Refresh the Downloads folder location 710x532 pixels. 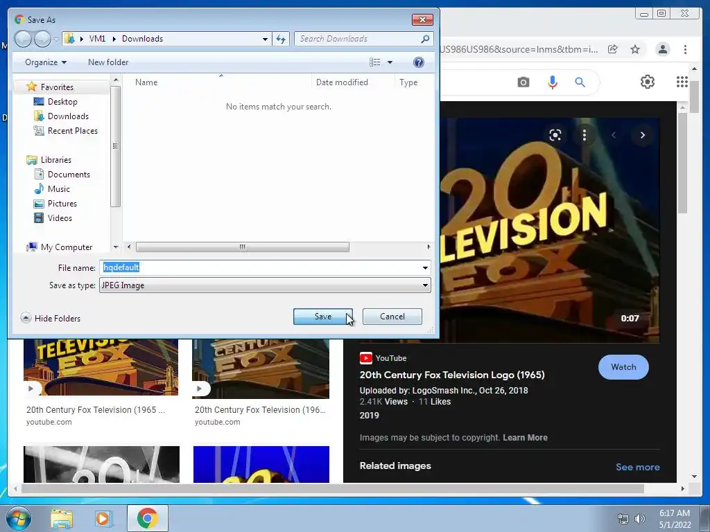(281, 39)
